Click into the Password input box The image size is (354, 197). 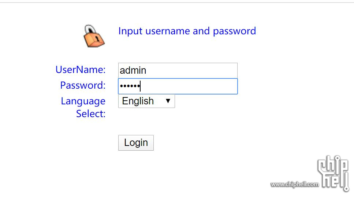(178, 86)
